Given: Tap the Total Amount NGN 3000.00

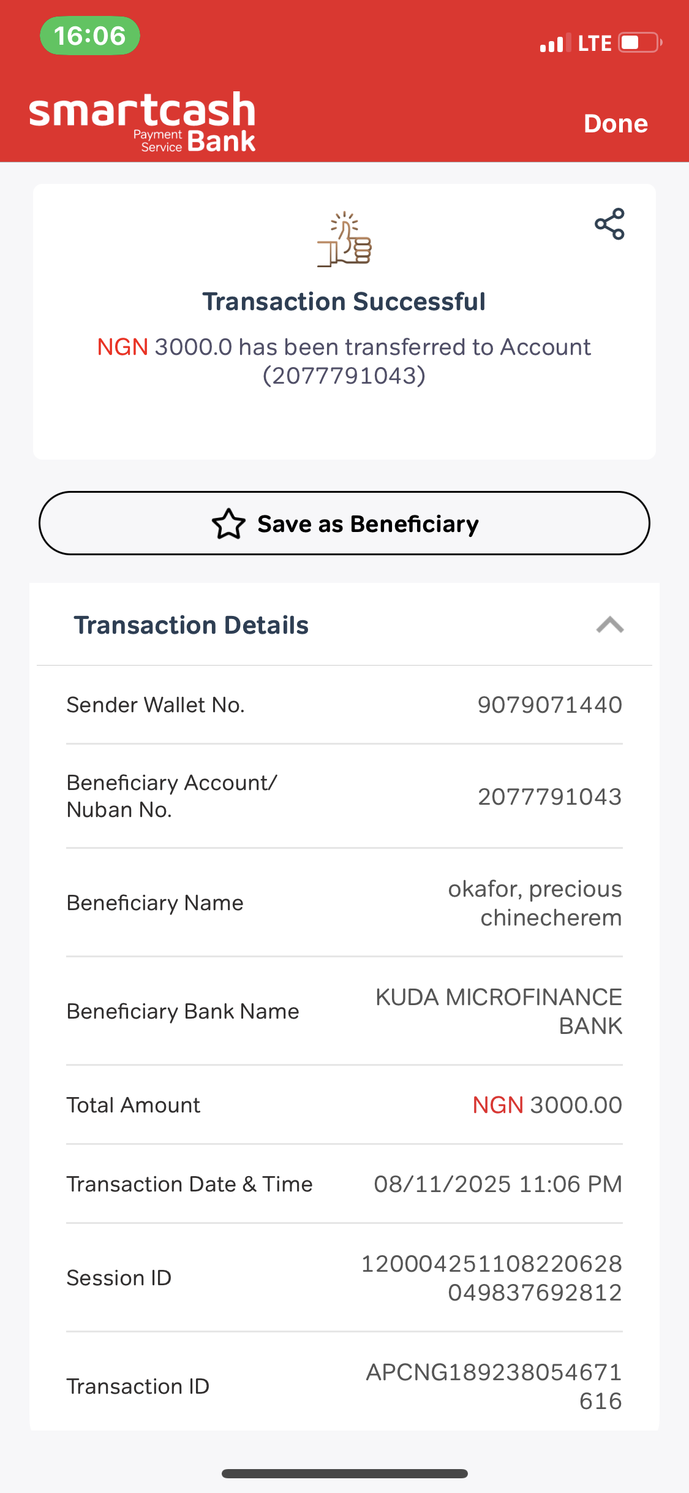Looking at the screenshot, I should click(x=547, y=1105).
